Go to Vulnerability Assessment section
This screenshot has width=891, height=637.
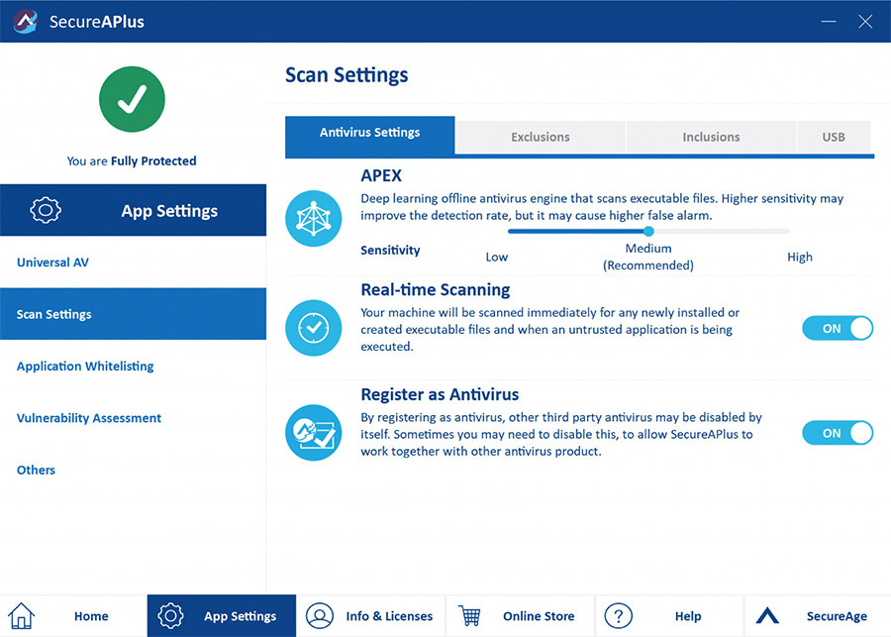click(133, 418)
